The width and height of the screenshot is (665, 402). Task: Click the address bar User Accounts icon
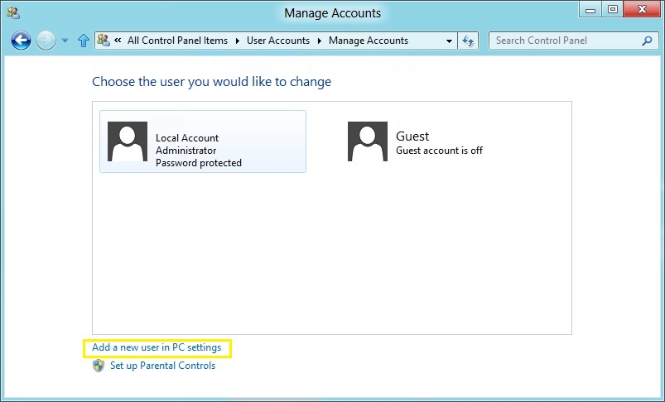pos(104,40)
